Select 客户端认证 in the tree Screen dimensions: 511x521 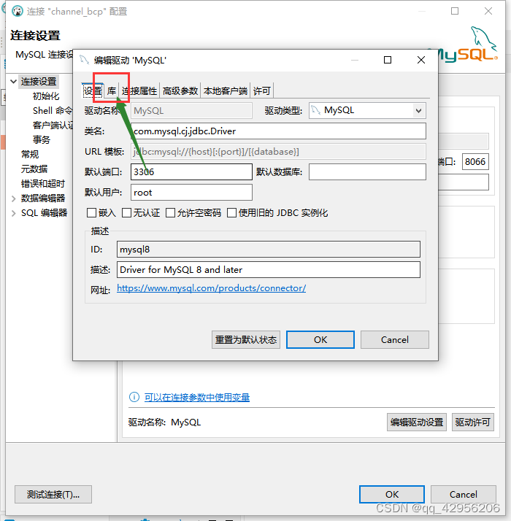(53, 126)
